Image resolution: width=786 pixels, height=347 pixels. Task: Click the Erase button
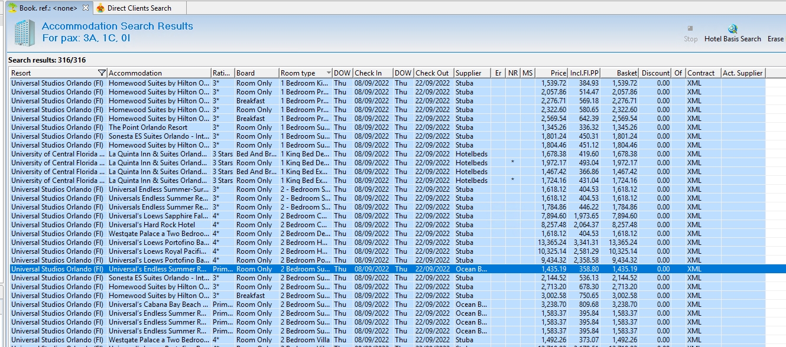[x=775, y=39]
